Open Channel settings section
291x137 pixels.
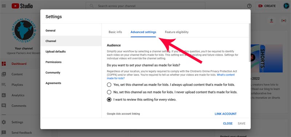point(71,41)
